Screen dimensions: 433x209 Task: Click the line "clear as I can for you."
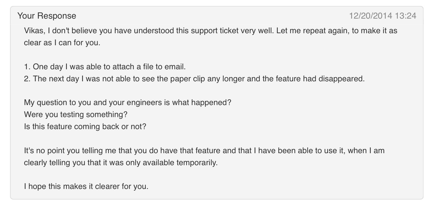pos(62,43)
